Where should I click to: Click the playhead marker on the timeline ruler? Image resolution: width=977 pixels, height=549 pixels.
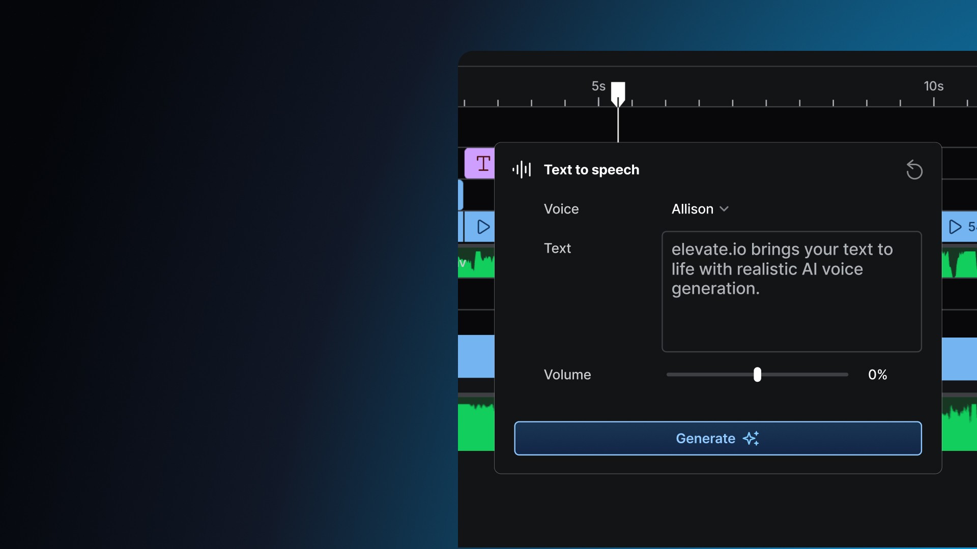pos(618,93)
